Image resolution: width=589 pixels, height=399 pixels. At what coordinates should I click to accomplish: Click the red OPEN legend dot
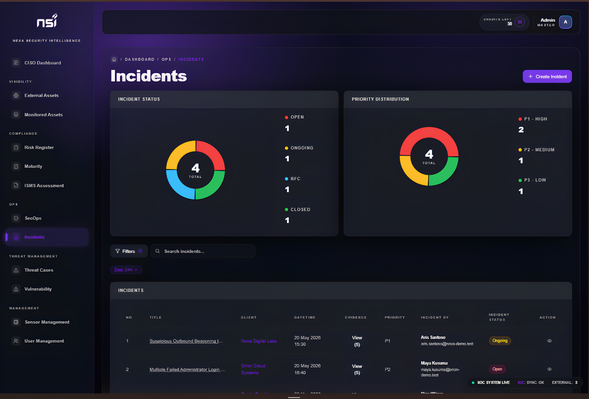(x=287, y=117)
